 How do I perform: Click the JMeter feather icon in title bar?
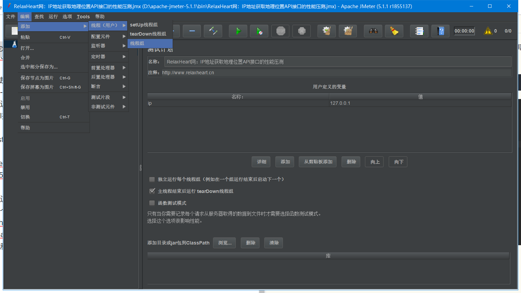[9, 6]
